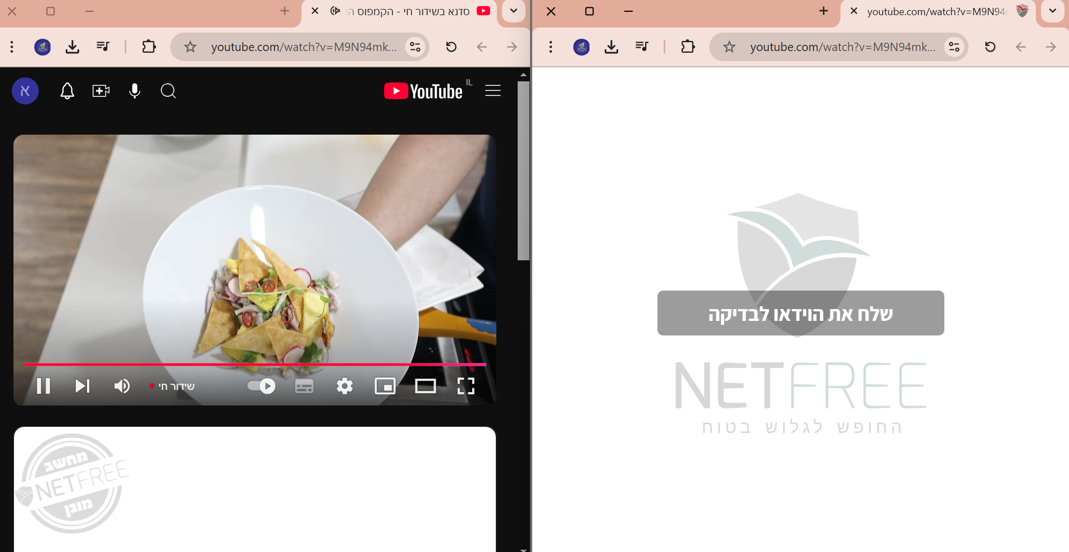Mute the video using the speaker icon
Viewport: 1069px width, 552px height.
122,386
